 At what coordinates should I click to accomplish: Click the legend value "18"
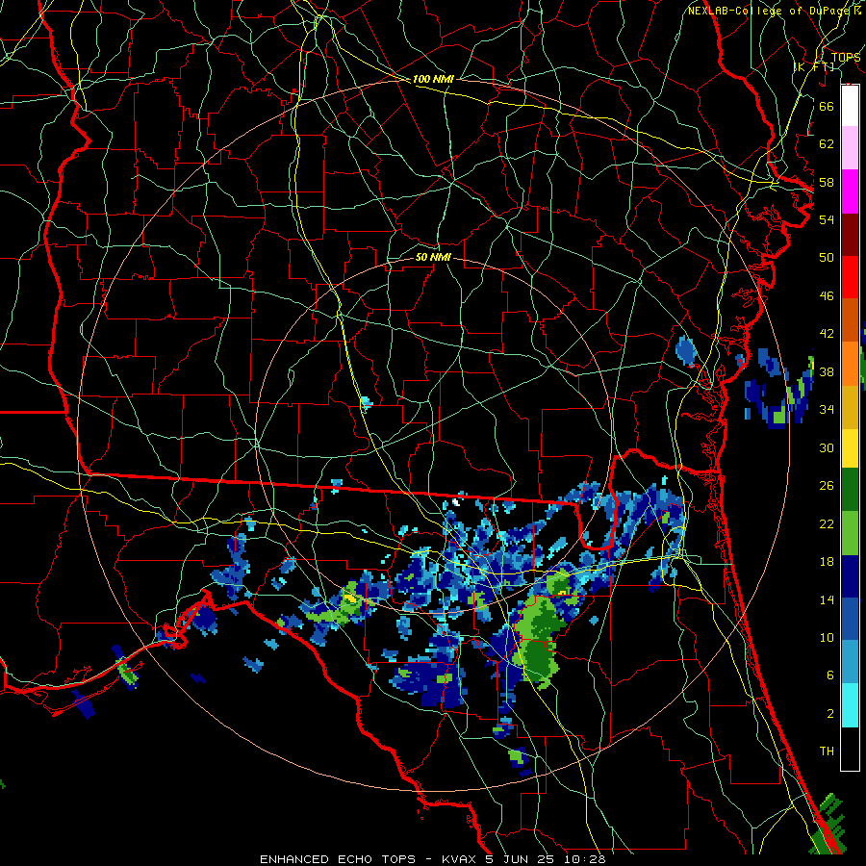pyautogui.click(x=827, y=562)
